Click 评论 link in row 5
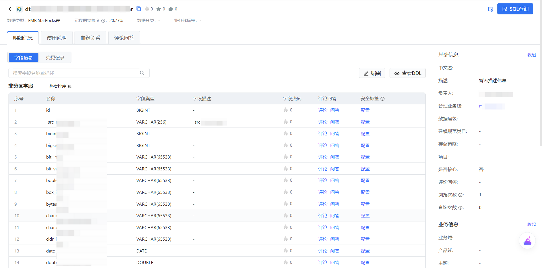The height and width of the screenshot is (268, 542). point(323,157)
